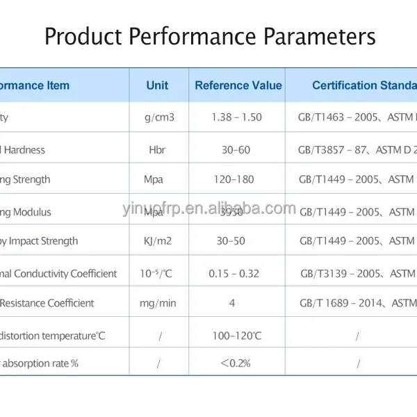
Task: Select the 120-180 strength value
Action: click(234, 179)
